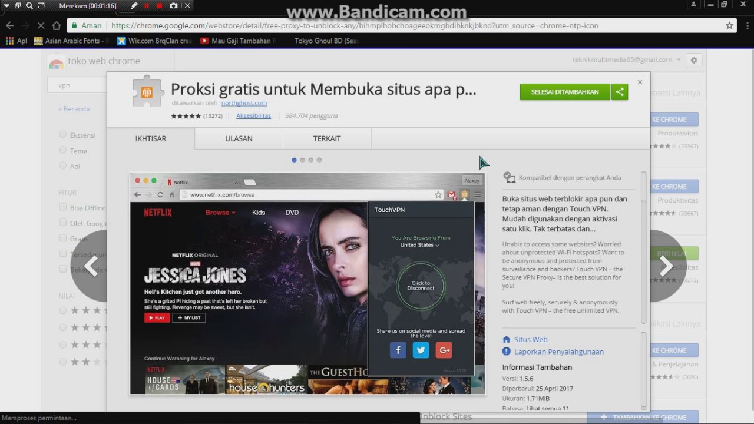Select the Ekstensi radio button
Image resolution: width=754 pixels, height=424 pixels.
62,135
